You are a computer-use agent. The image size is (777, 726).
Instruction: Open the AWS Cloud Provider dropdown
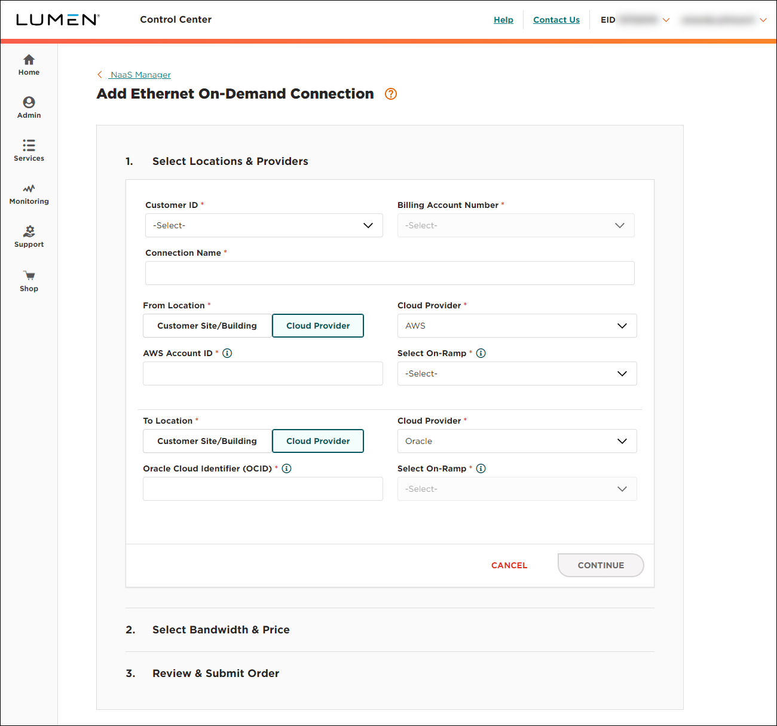(x=517, y=326)
